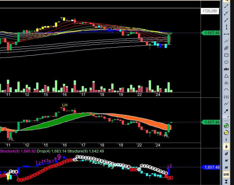This screenshot has height=185, width=234.
Task: Switch to monthly 'm' interval
Action: click(x=226, y=167)
